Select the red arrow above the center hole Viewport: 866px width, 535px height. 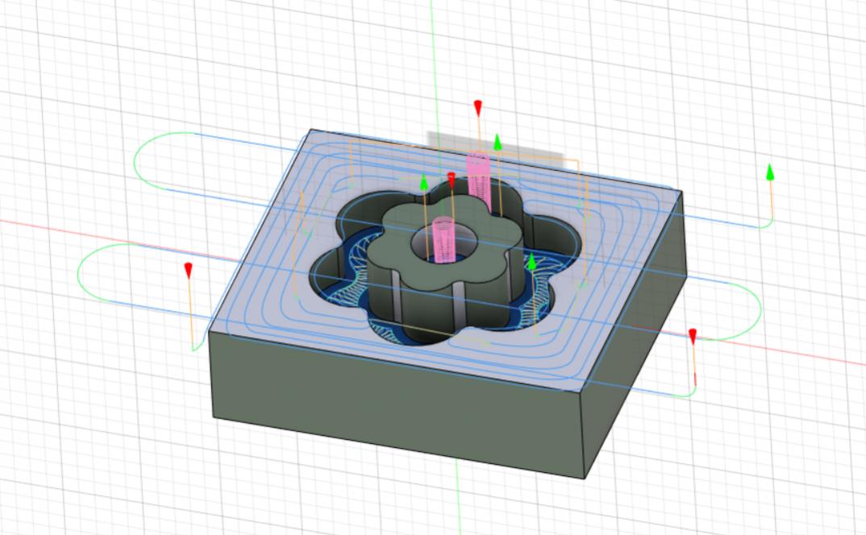click(x=452, y=179)
